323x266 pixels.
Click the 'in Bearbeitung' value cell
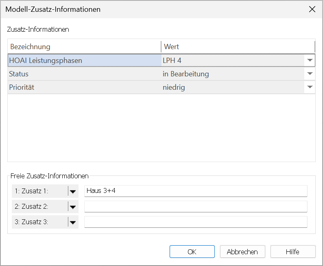tap(233, 74)
